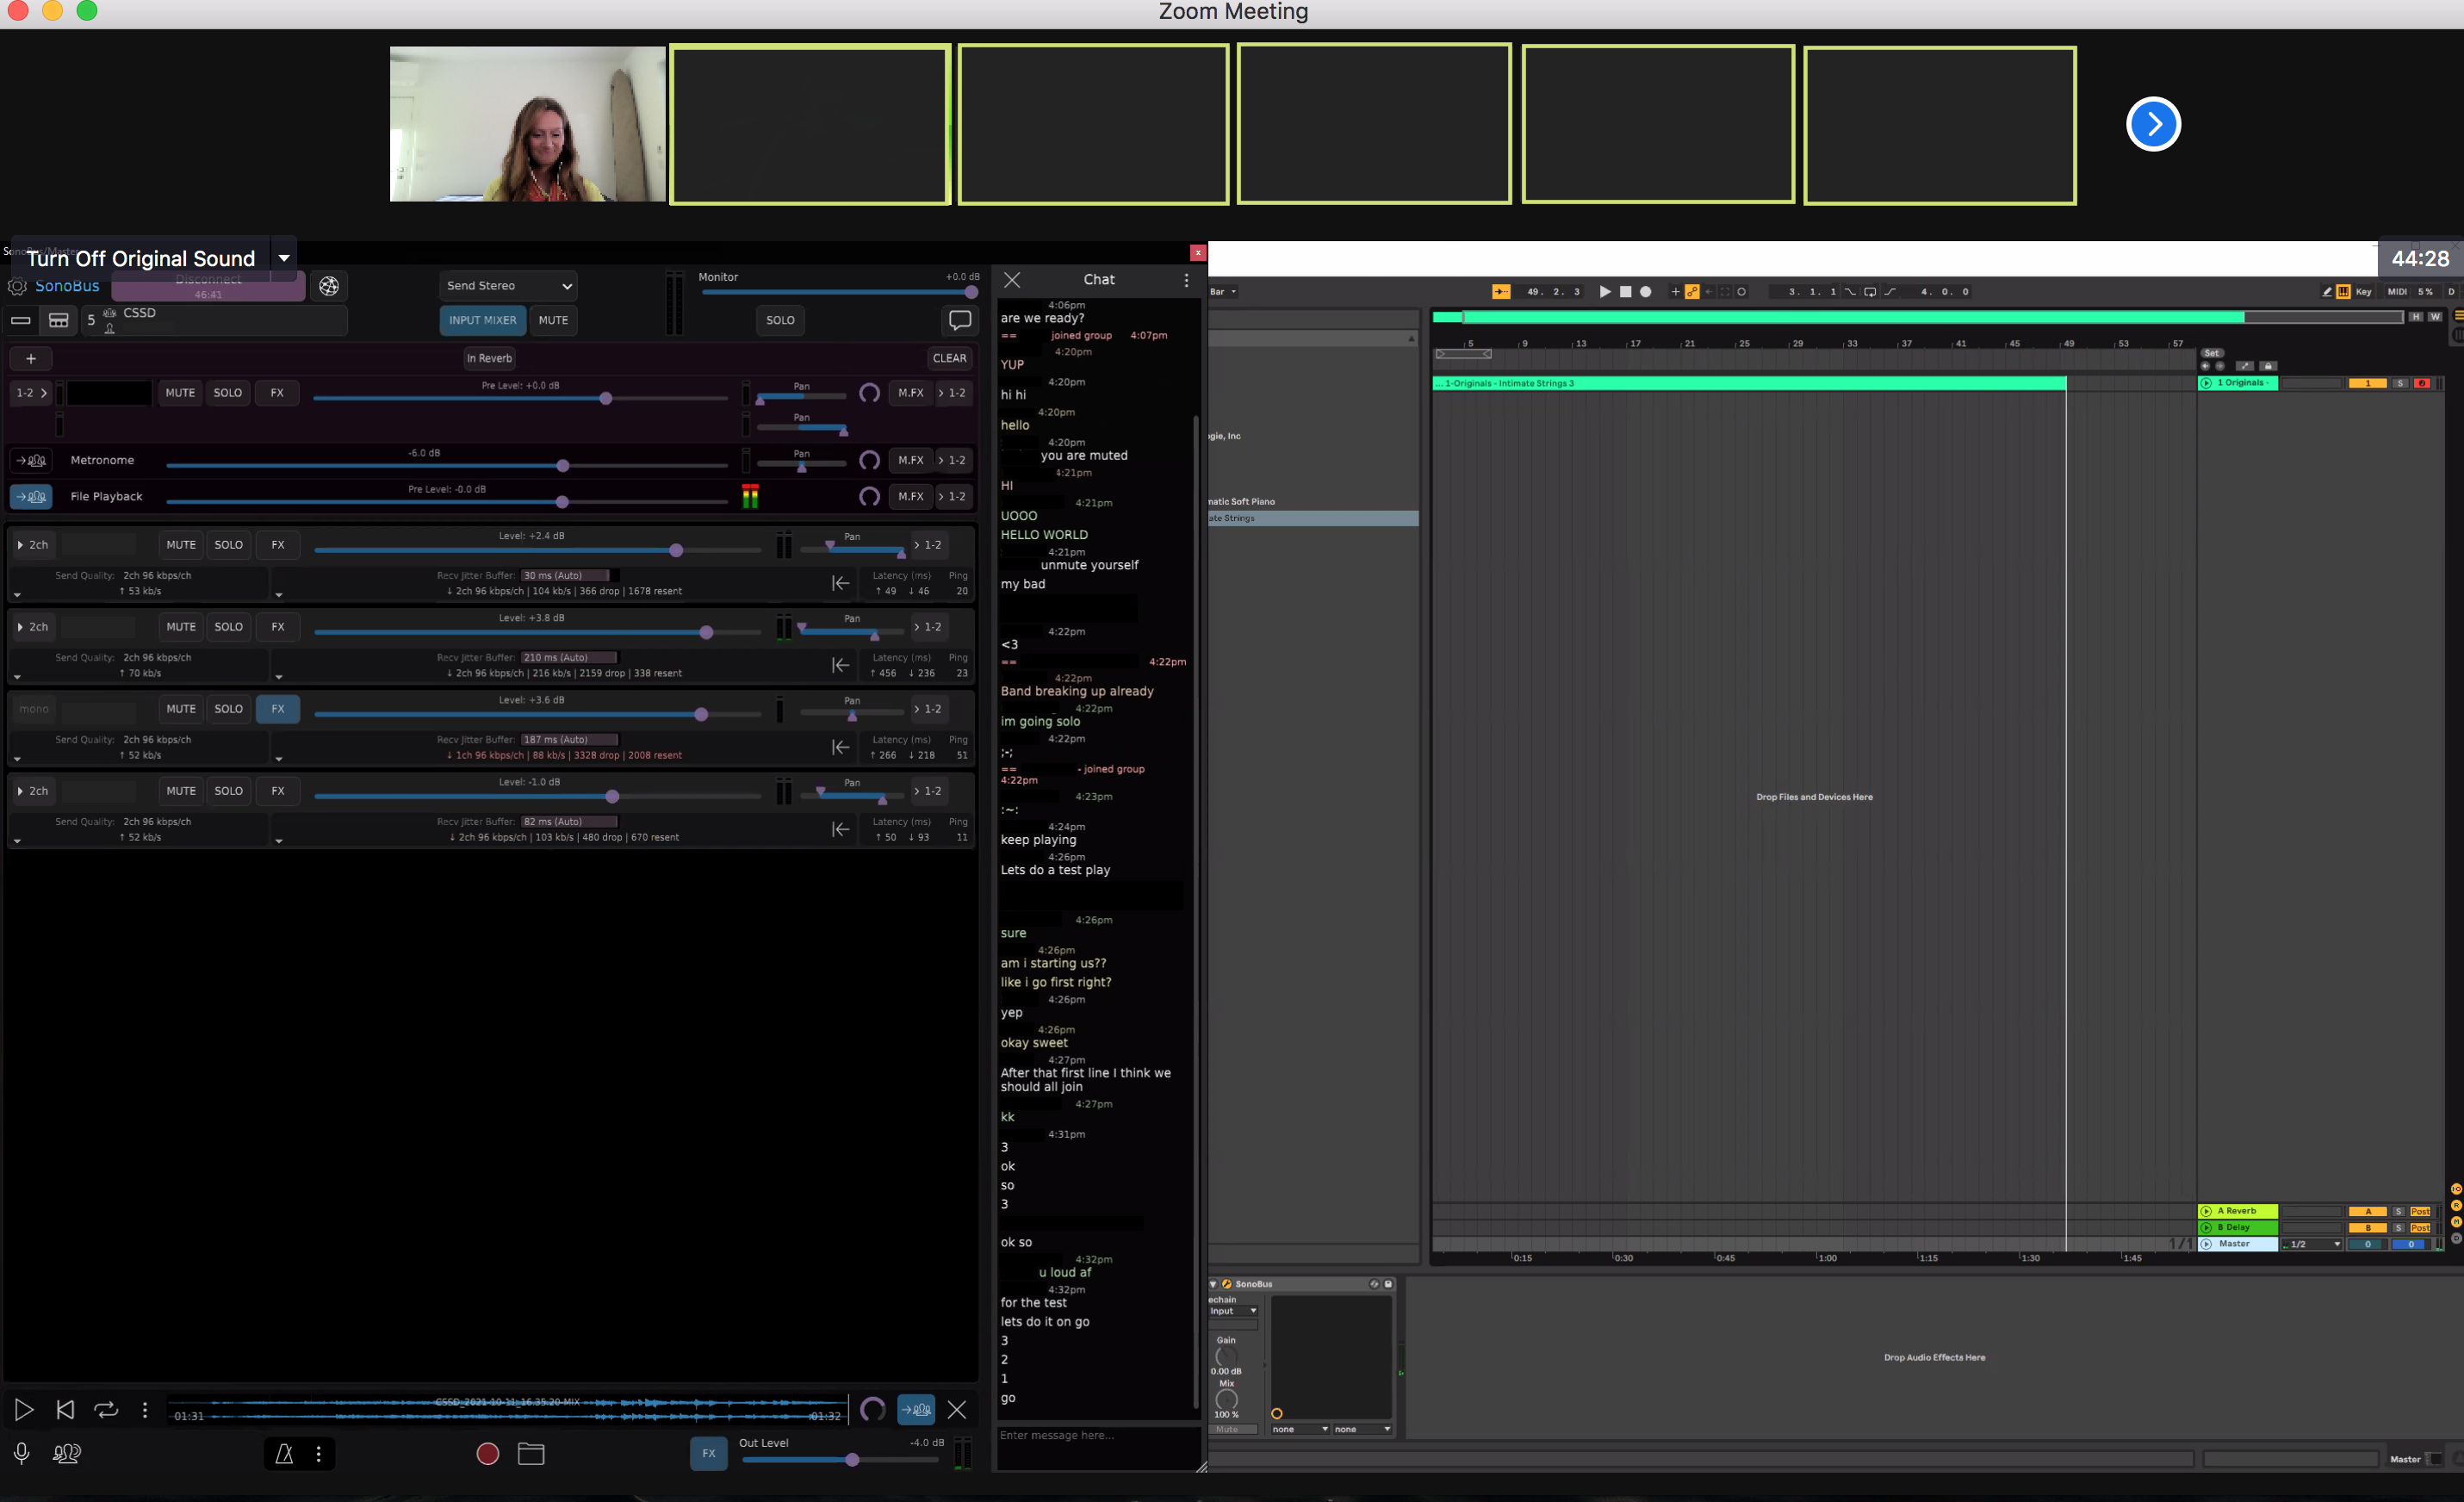
Task: Toggle File Playback send to others
Action: click(x=31, y=496)
